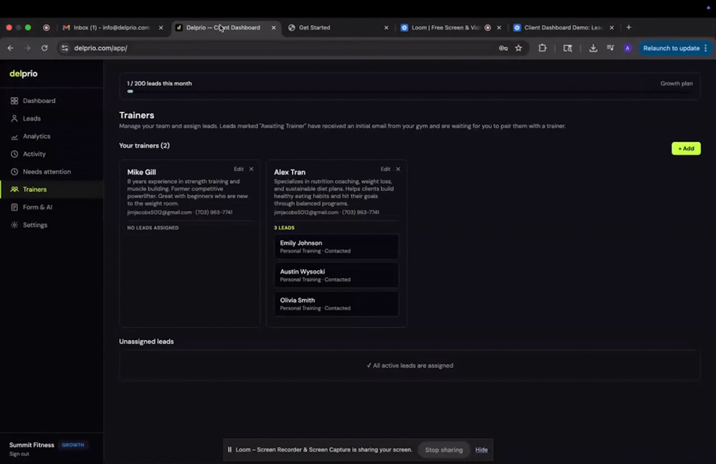Screen dimensions: 716x464
Task: Open the downloads icon in toolbar
Action: coord(593,48)
